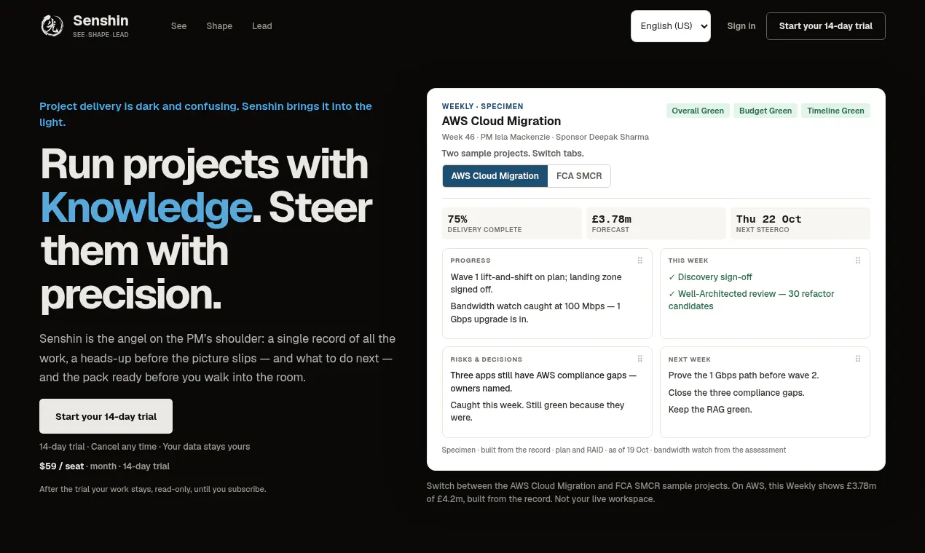925x553 pixels.
Task: Click the This Week card drag handle
Action: tap(858, 260)
